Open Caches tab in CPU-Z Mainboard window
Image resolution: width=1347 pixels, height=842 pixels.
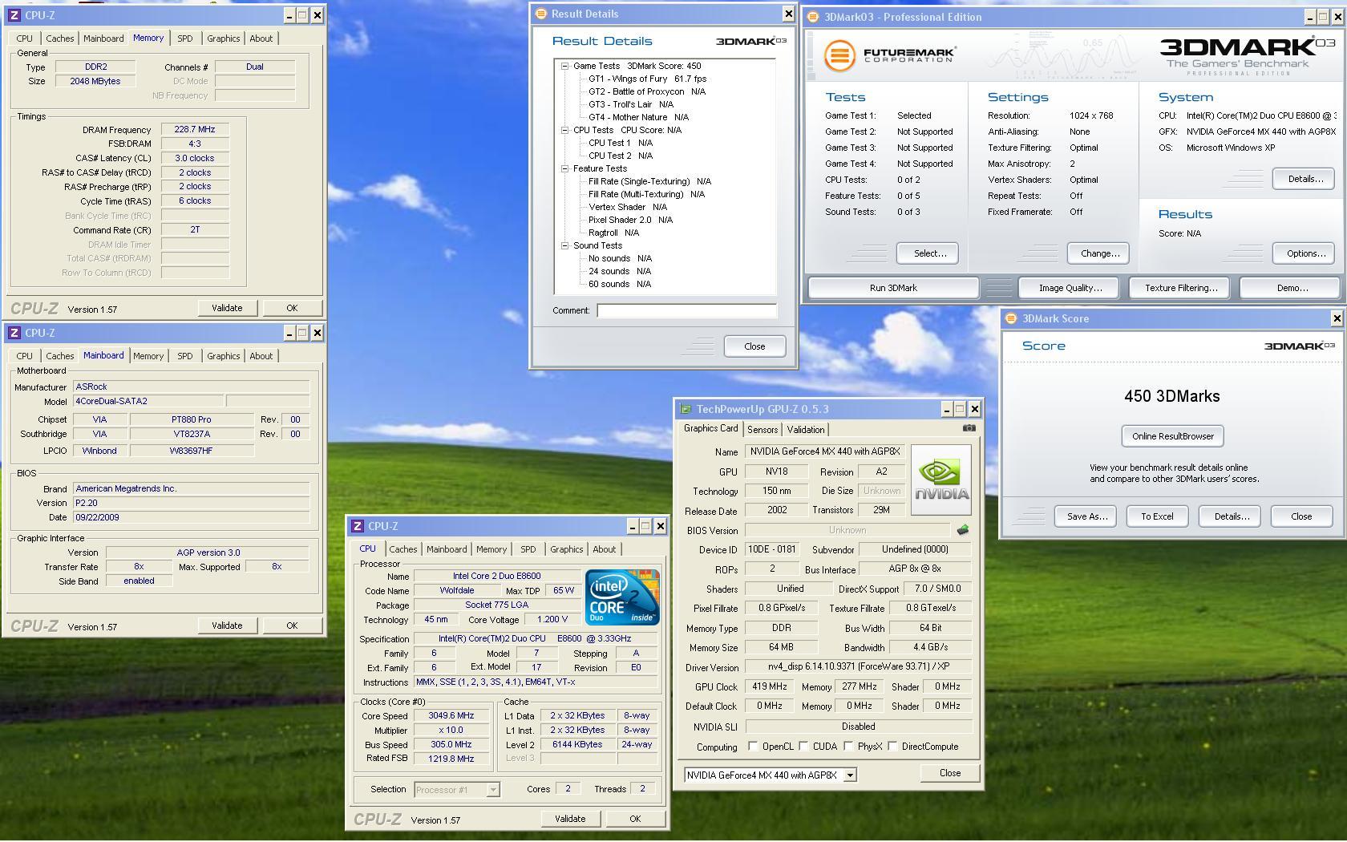60,356
